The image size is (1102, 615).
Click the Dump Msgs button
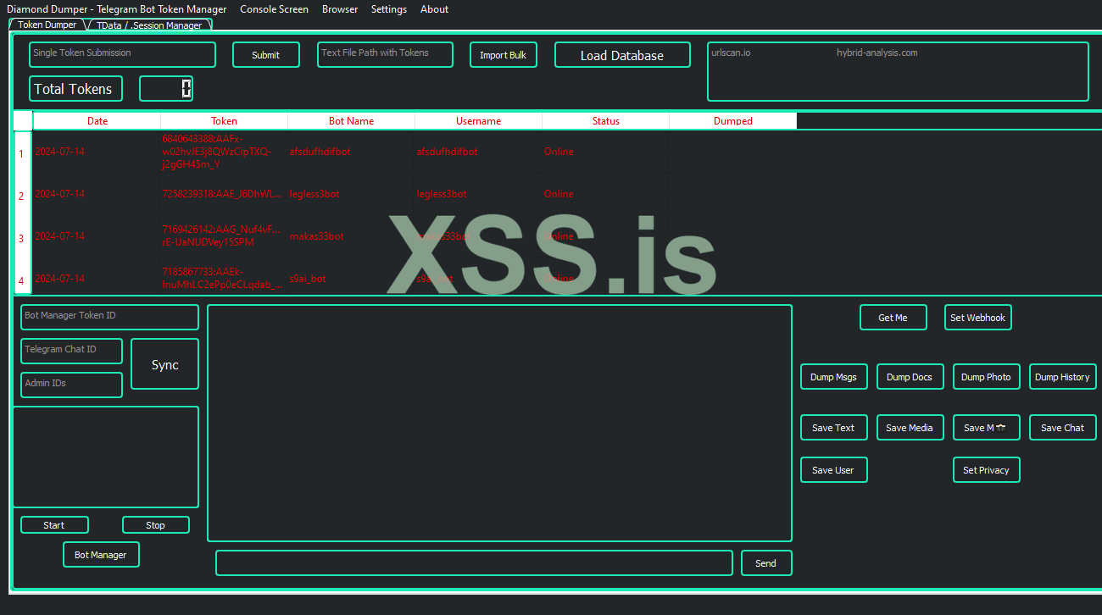tap(834, 377)
